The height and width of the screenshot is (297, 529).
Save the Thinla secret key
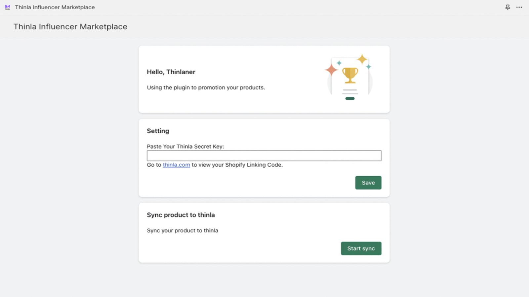(368, 182)
